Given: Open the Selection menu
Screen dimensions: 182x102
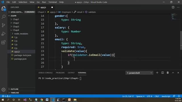Looking at the screenshot, I should [23, 2].
